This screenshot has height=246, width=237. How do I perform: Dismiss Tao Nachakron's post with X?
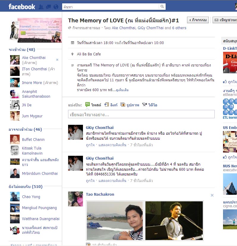[212, 195]
